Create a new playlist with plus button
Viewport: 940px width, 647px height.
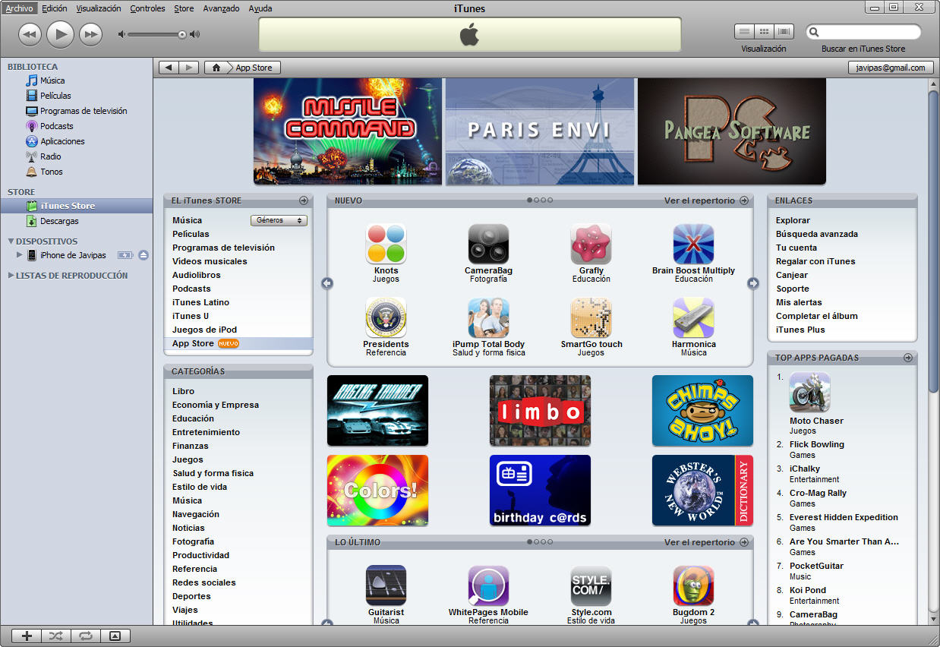coord(27,636)
